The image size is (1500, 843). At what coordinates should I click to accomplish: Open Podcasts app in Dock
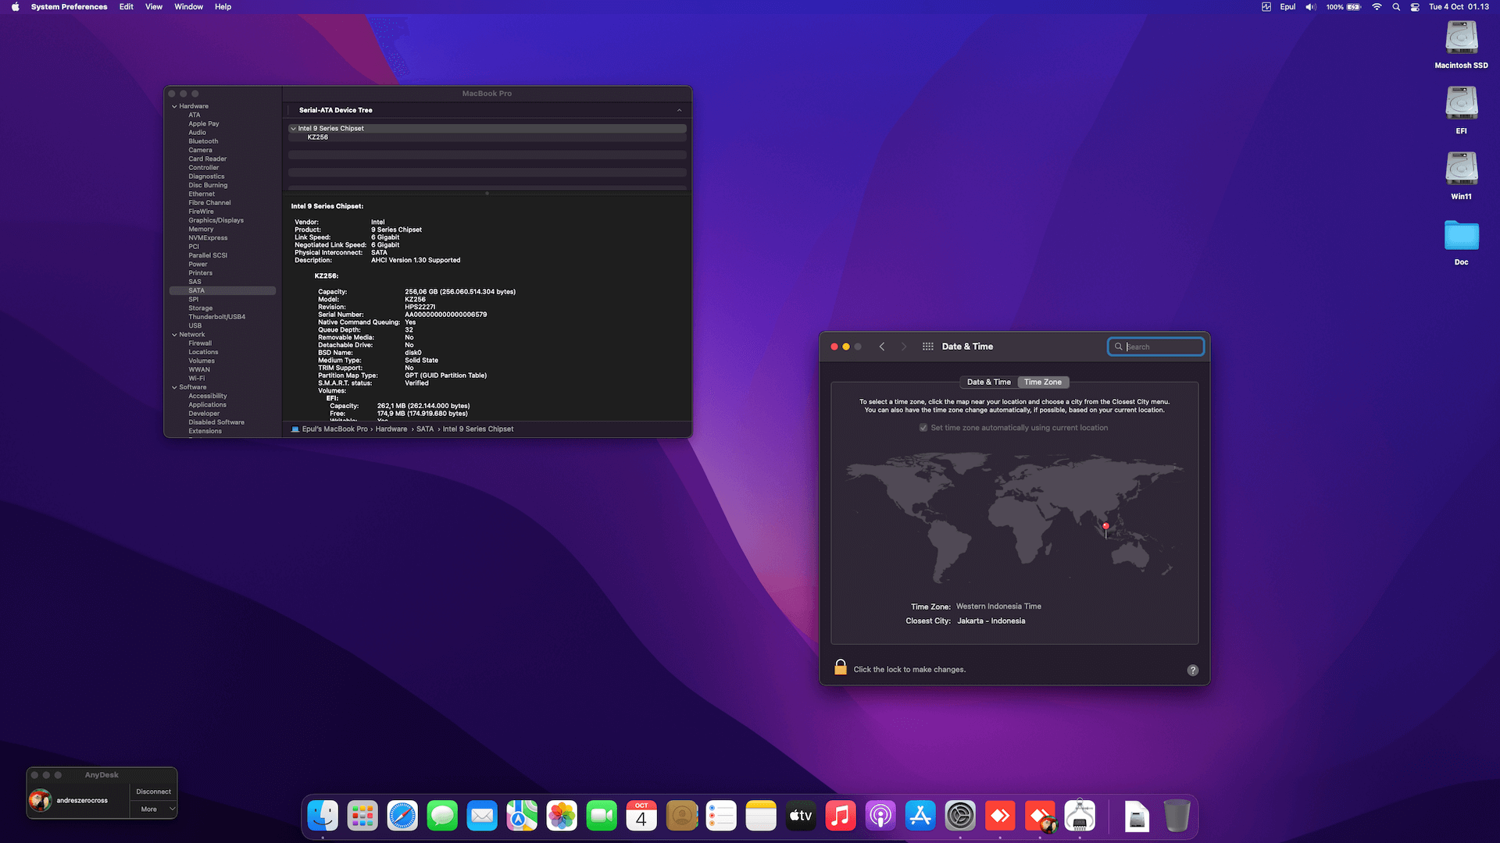[880, 816]
